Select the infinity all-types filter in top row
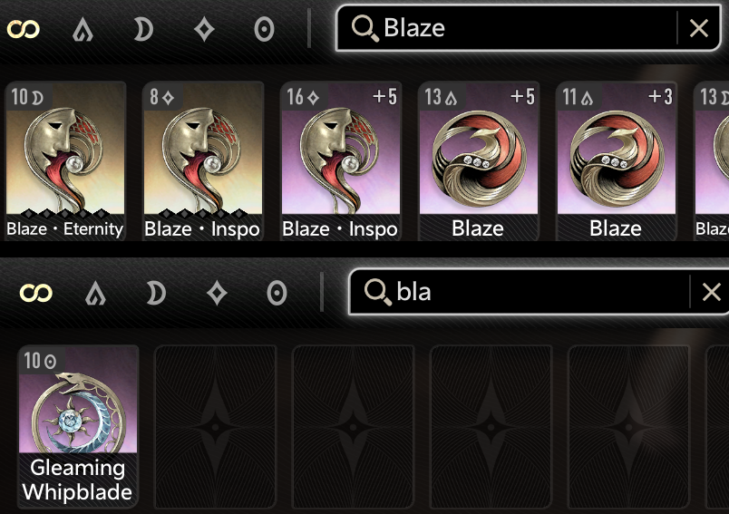This screenshot has height=514, width=729. pos(24,30)
